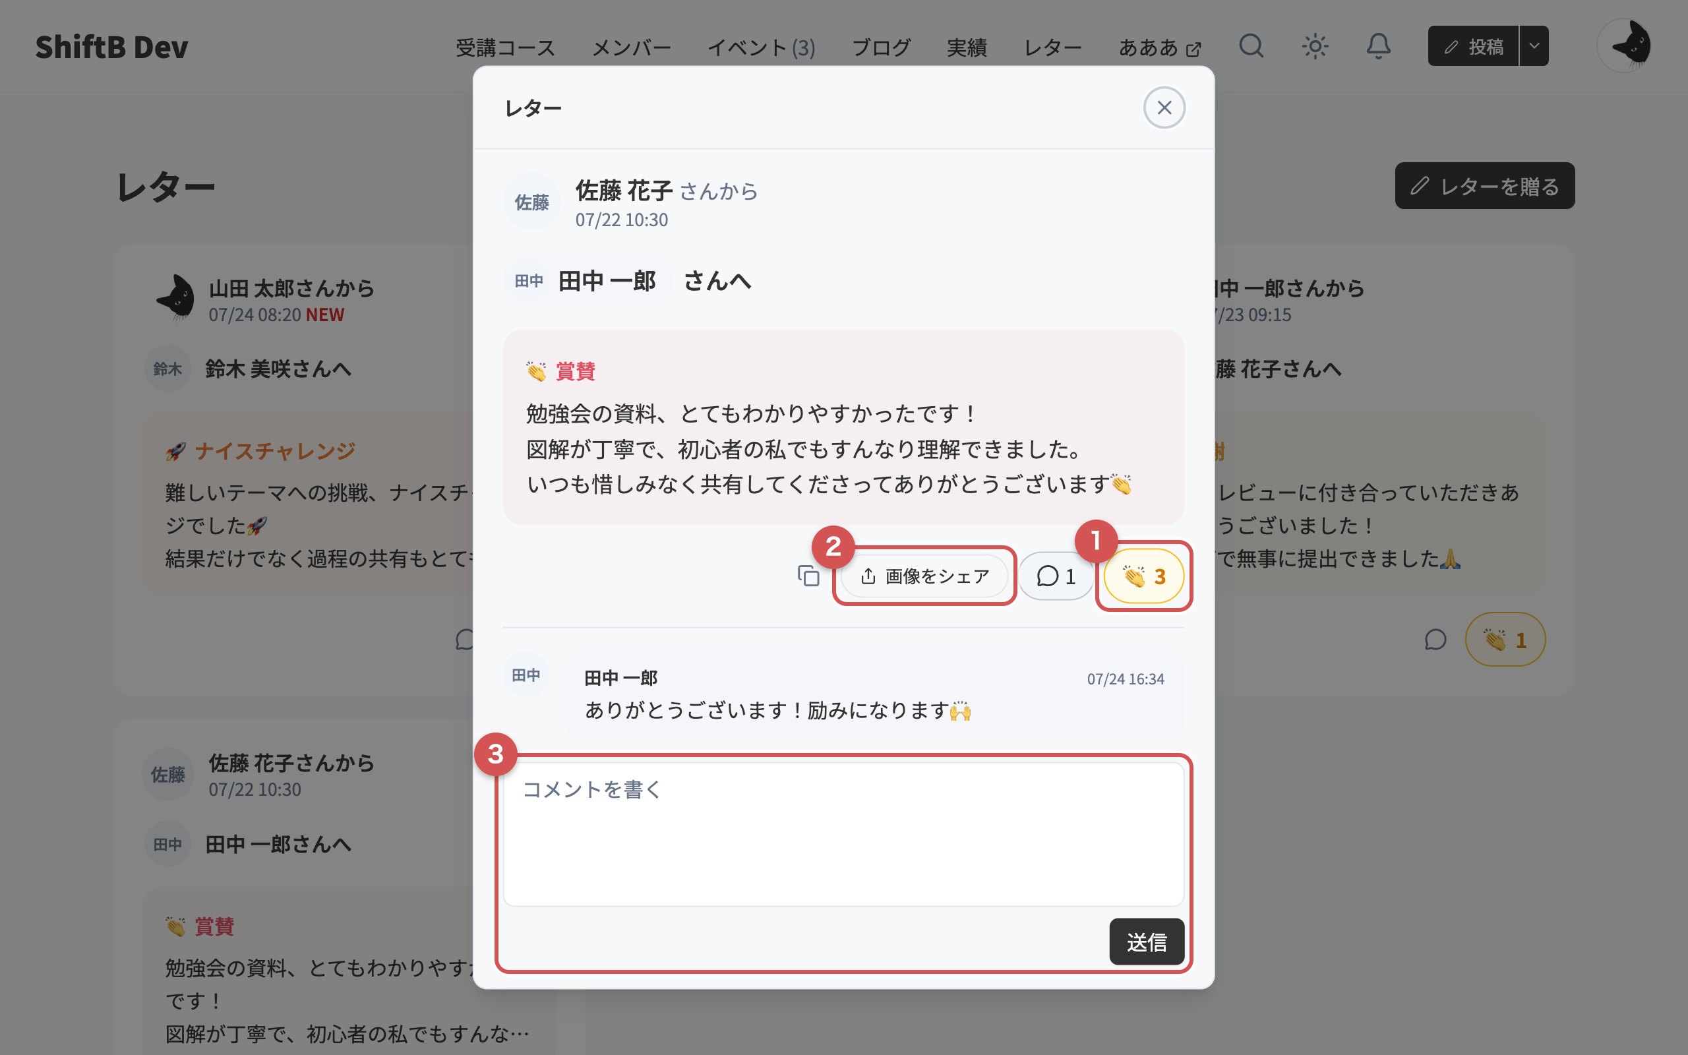
Task: Click the レターを贈る button
Action: click(x=1484, y=185)
